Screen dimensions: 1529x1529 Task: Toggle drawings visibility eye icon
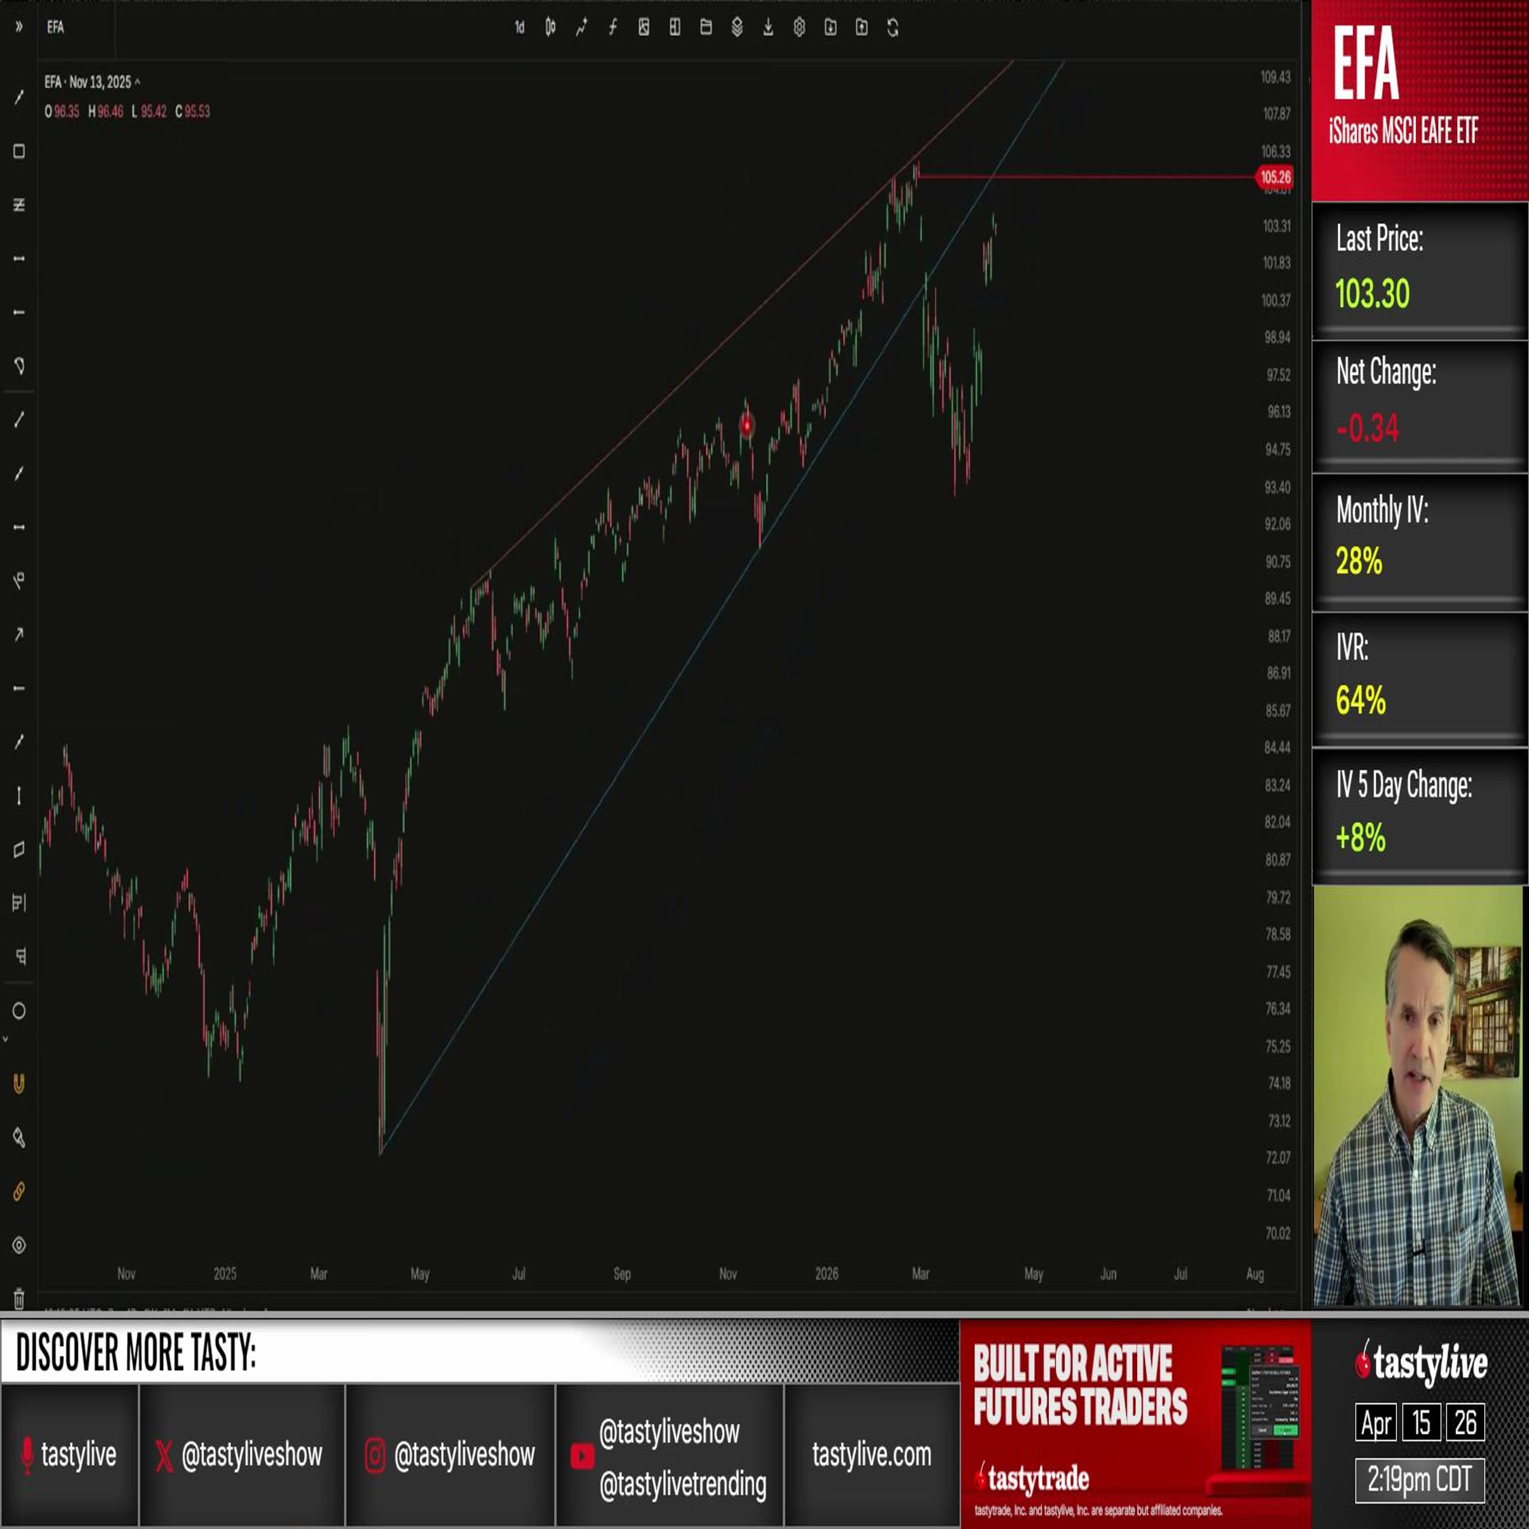click(19, 1245)
